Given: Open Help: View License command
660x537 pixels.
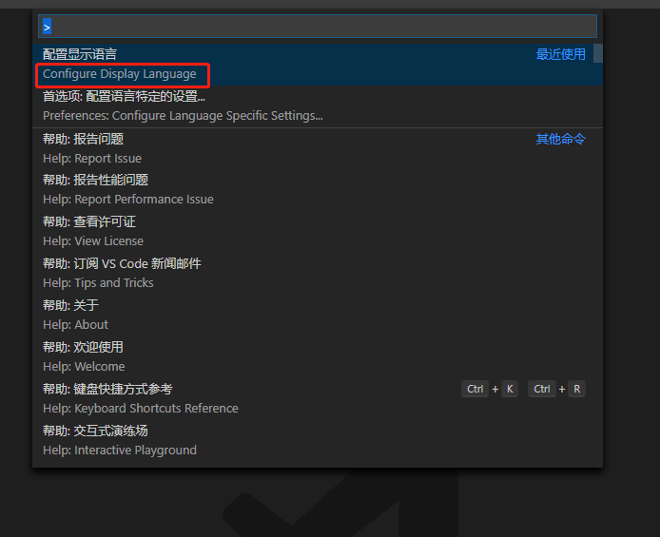Looking at the screenshot, I should tap(318, 232).
